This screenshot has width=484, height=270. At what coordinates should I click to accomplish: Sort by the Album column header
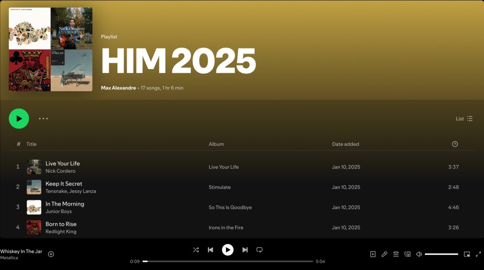pos(216,144)
